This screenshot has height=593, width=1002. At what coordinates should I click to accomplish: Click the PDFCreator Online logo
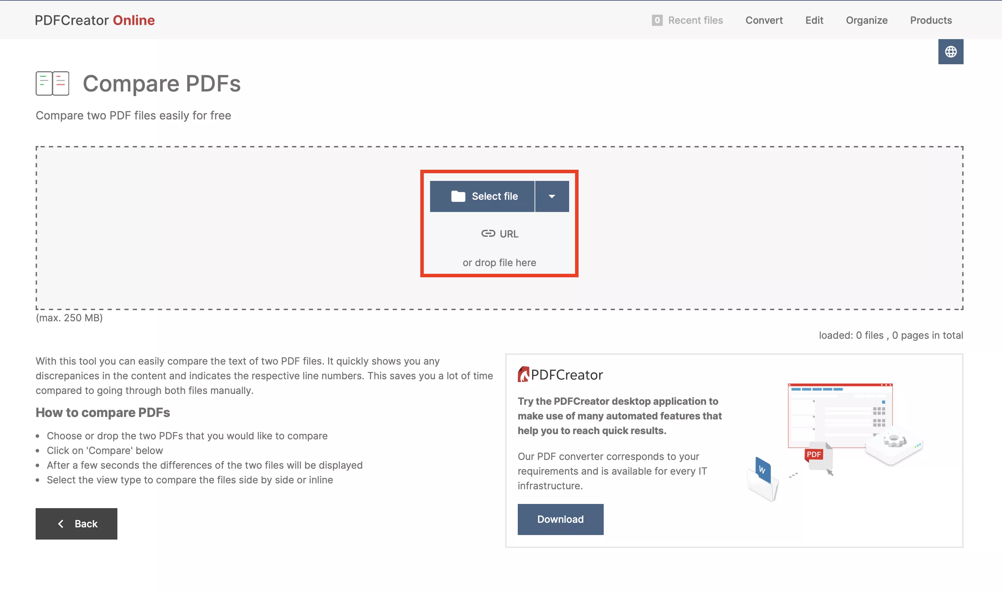click(x=95, y=20)
